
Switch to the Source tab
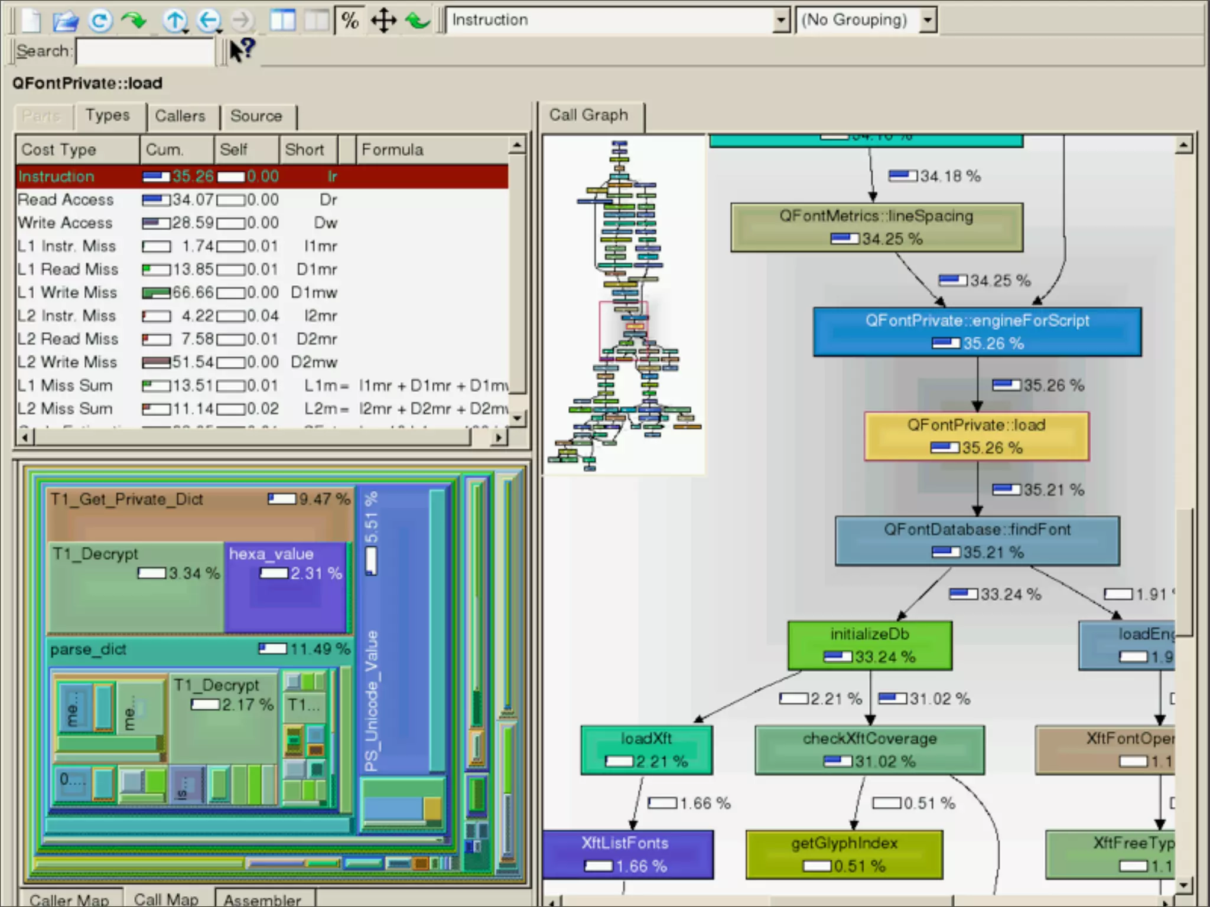256,116
